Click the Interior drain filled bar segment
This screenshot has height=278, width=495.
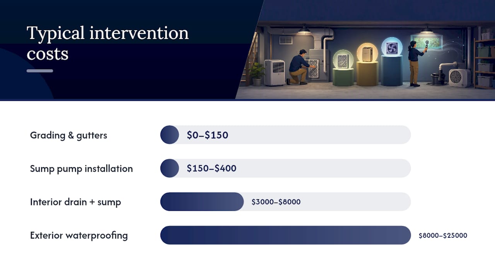[202, 202]
